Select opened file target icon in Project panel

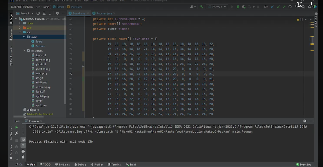pos(38,13)
